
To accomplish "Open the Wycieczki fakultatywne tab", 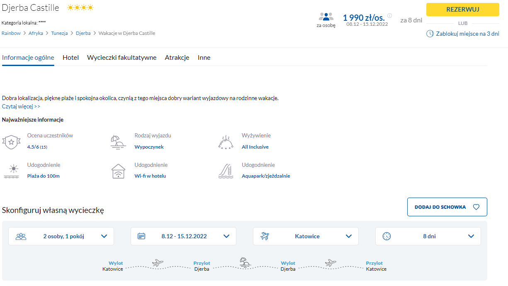I will pos(122,58).
